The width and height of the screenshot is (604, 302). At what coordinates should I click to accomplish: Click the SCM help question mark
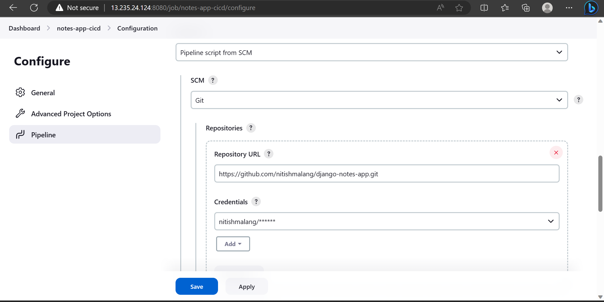coord(213,80)
